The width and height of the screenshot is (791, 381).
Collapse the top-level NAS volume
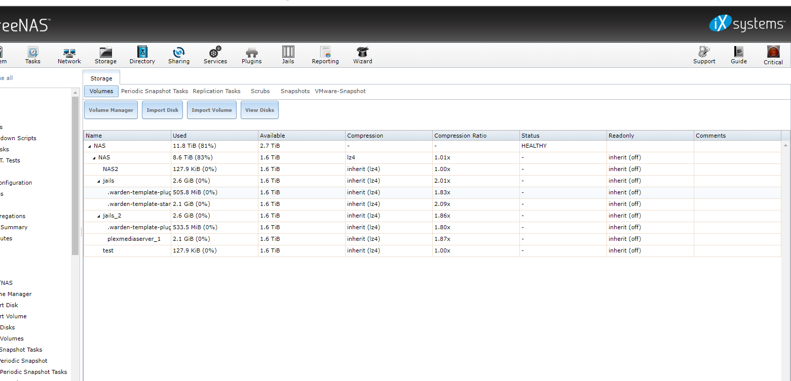tap(90, 146)
